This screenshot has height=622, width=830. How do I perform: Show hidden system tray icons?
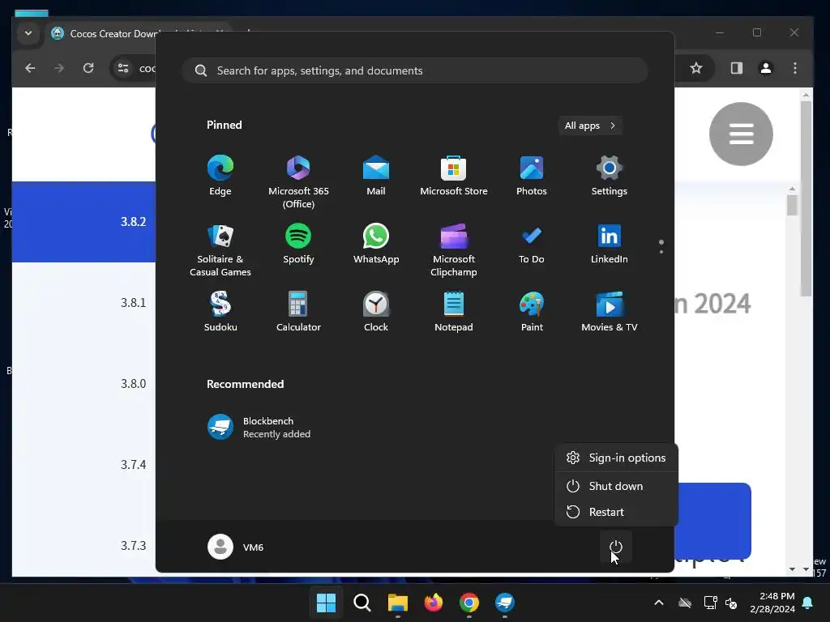pyautogui.click(x=659, y=603)
